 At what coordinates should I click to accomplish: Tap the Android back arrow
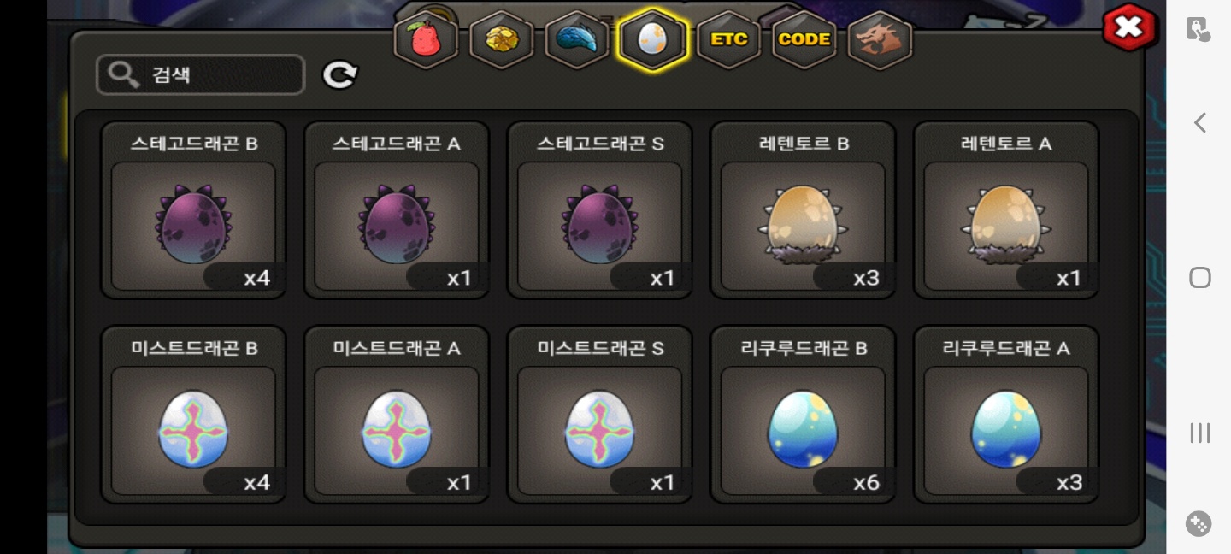click(1199, 122)
